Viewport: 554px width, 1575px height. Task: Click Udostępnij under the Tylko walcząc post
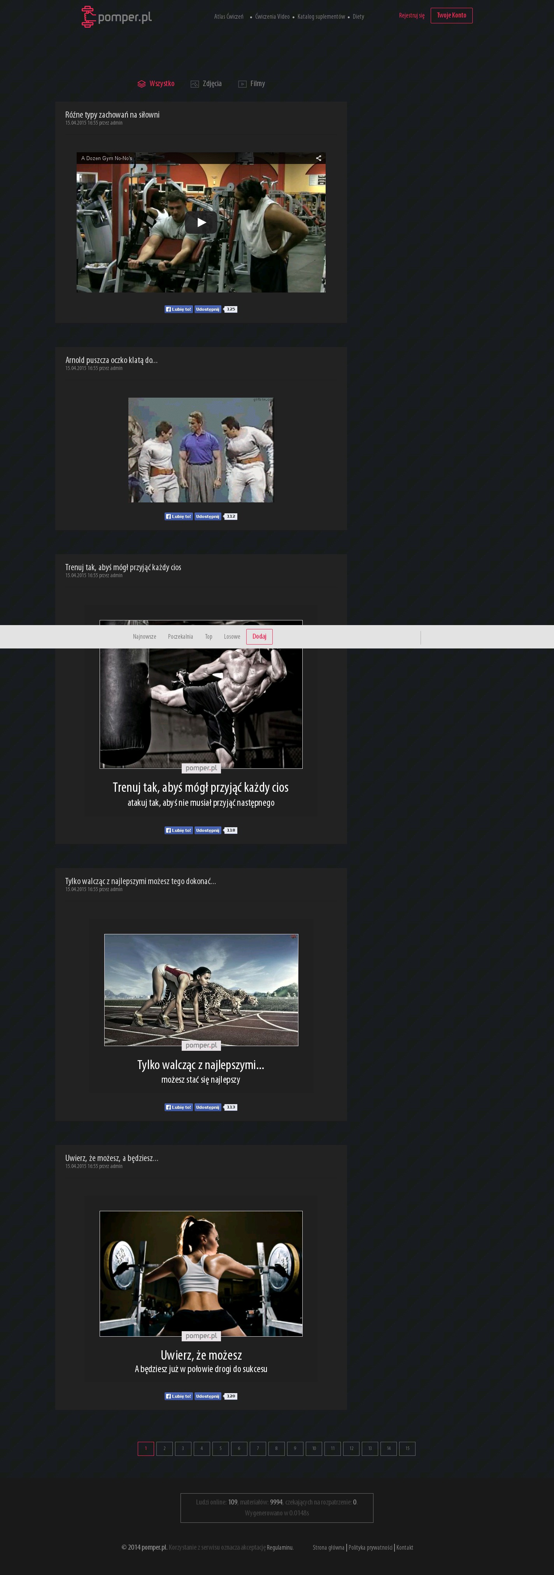pos(208,1107)
